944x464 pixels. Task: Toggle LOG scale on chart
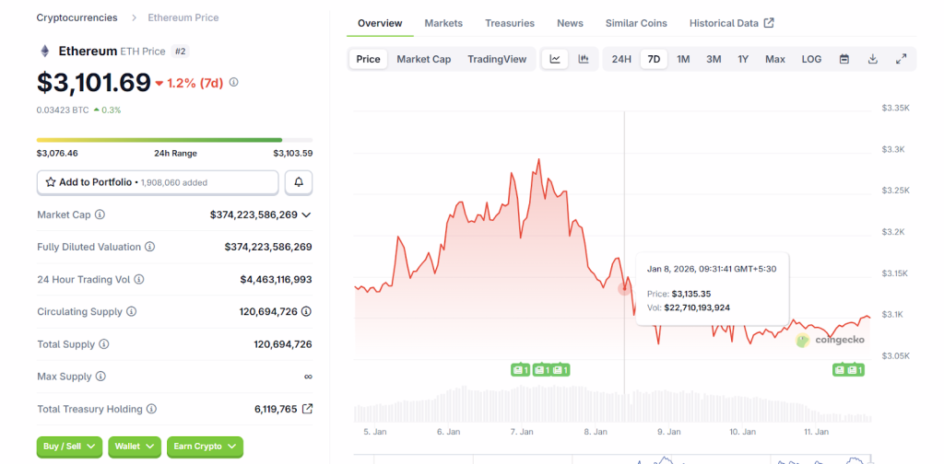[x=811, y=59]
